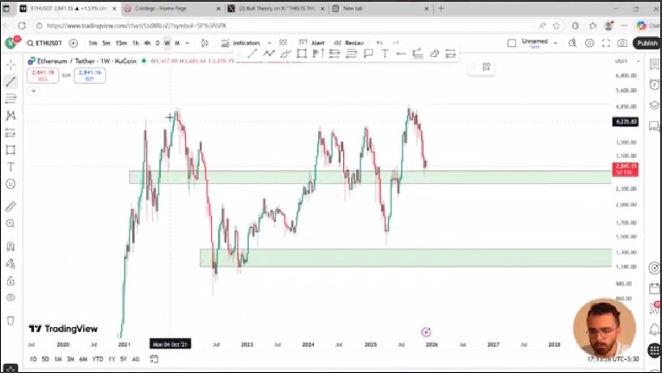
Task: Switch to 15m timeframe
Action: click(121, 43)
